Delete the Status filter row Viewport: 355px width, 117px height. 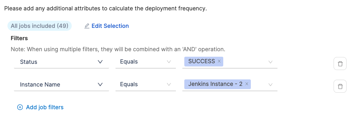coord(340,64)
